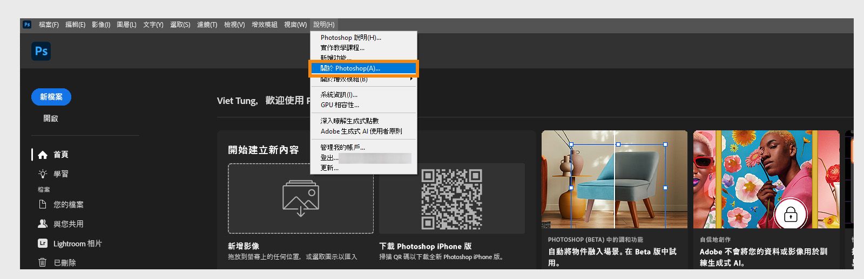Open Lightroom 相片 in the sidebar
864x279 pixels.
click(x=77, y=244)
